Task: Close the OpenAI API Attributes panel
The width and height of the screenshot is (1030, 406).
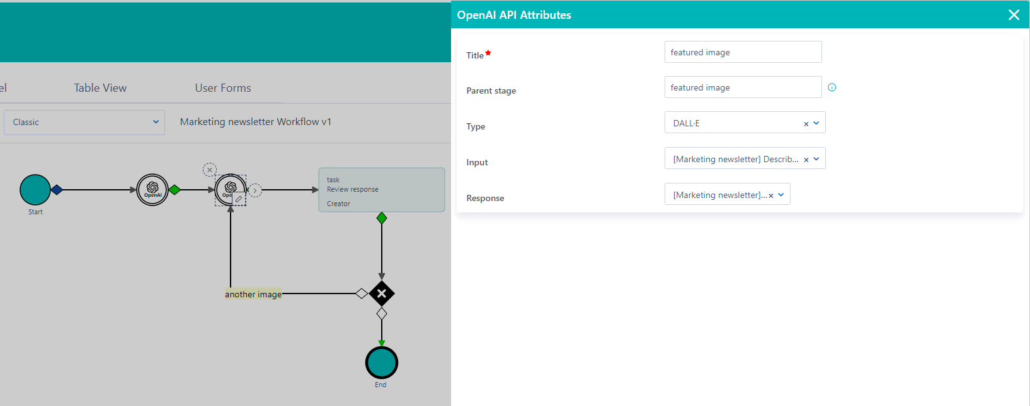Action: tap(1014, 15)
